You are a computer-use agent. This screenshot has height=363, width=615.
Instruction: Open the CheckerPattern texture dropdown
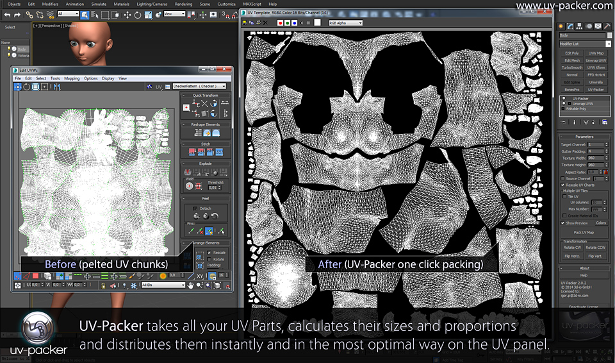click(x=199, y=86)
